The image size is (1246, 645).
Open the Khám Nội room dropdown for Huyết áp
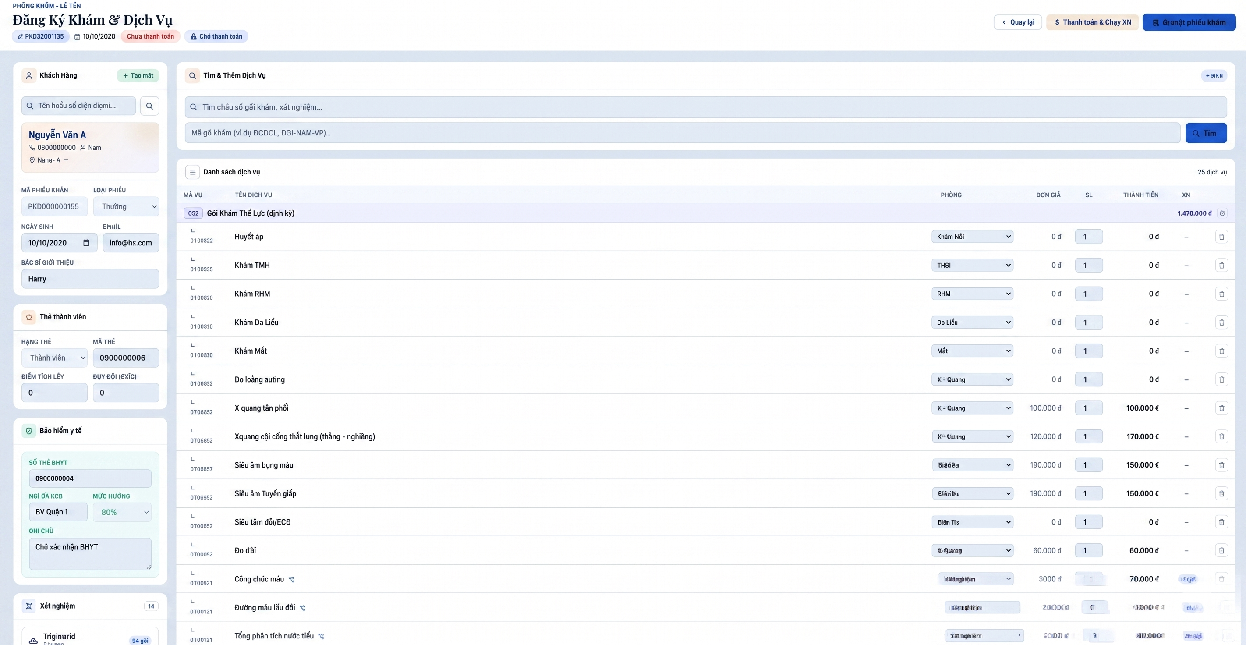pos(972,237)
